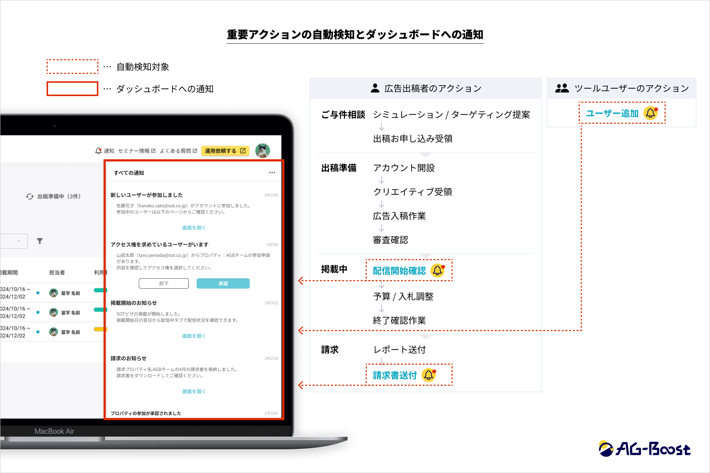Viewport: 710px width, 473px height.
Task: Click the cat profile avatar in the header
Action: pos(263,151)
